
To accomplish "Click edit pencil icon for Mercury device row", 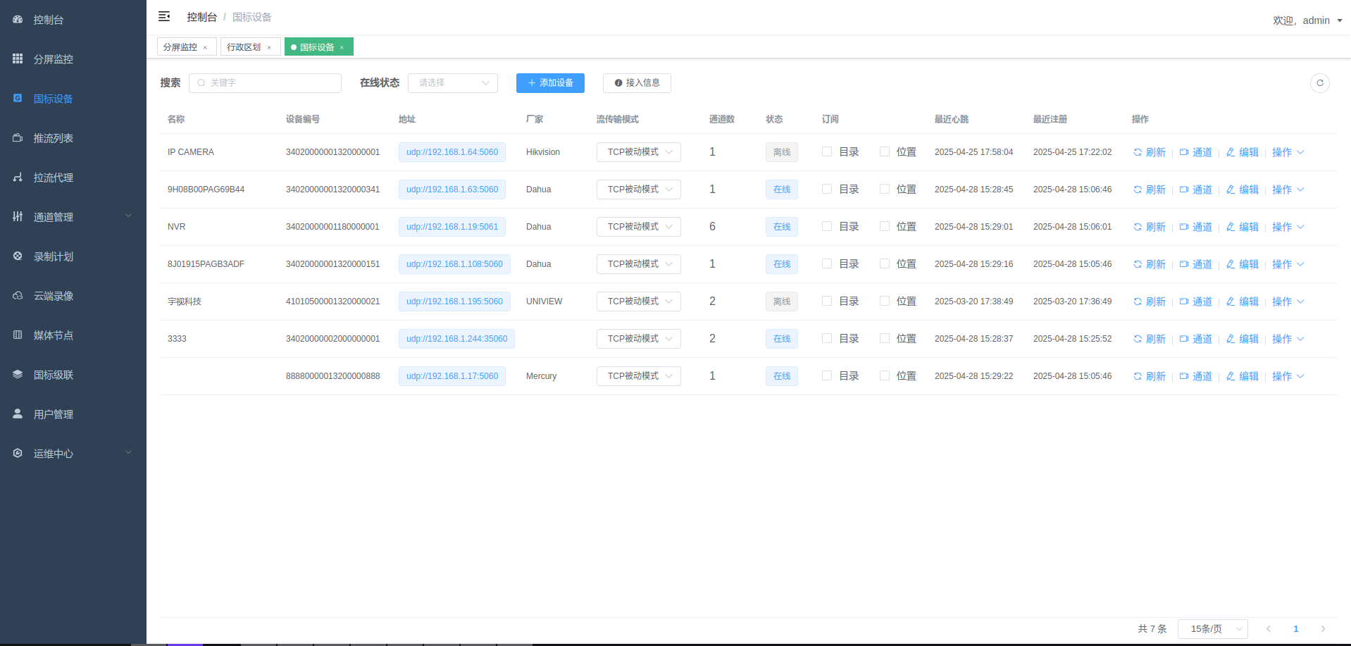I will (x=1231, y=376).
